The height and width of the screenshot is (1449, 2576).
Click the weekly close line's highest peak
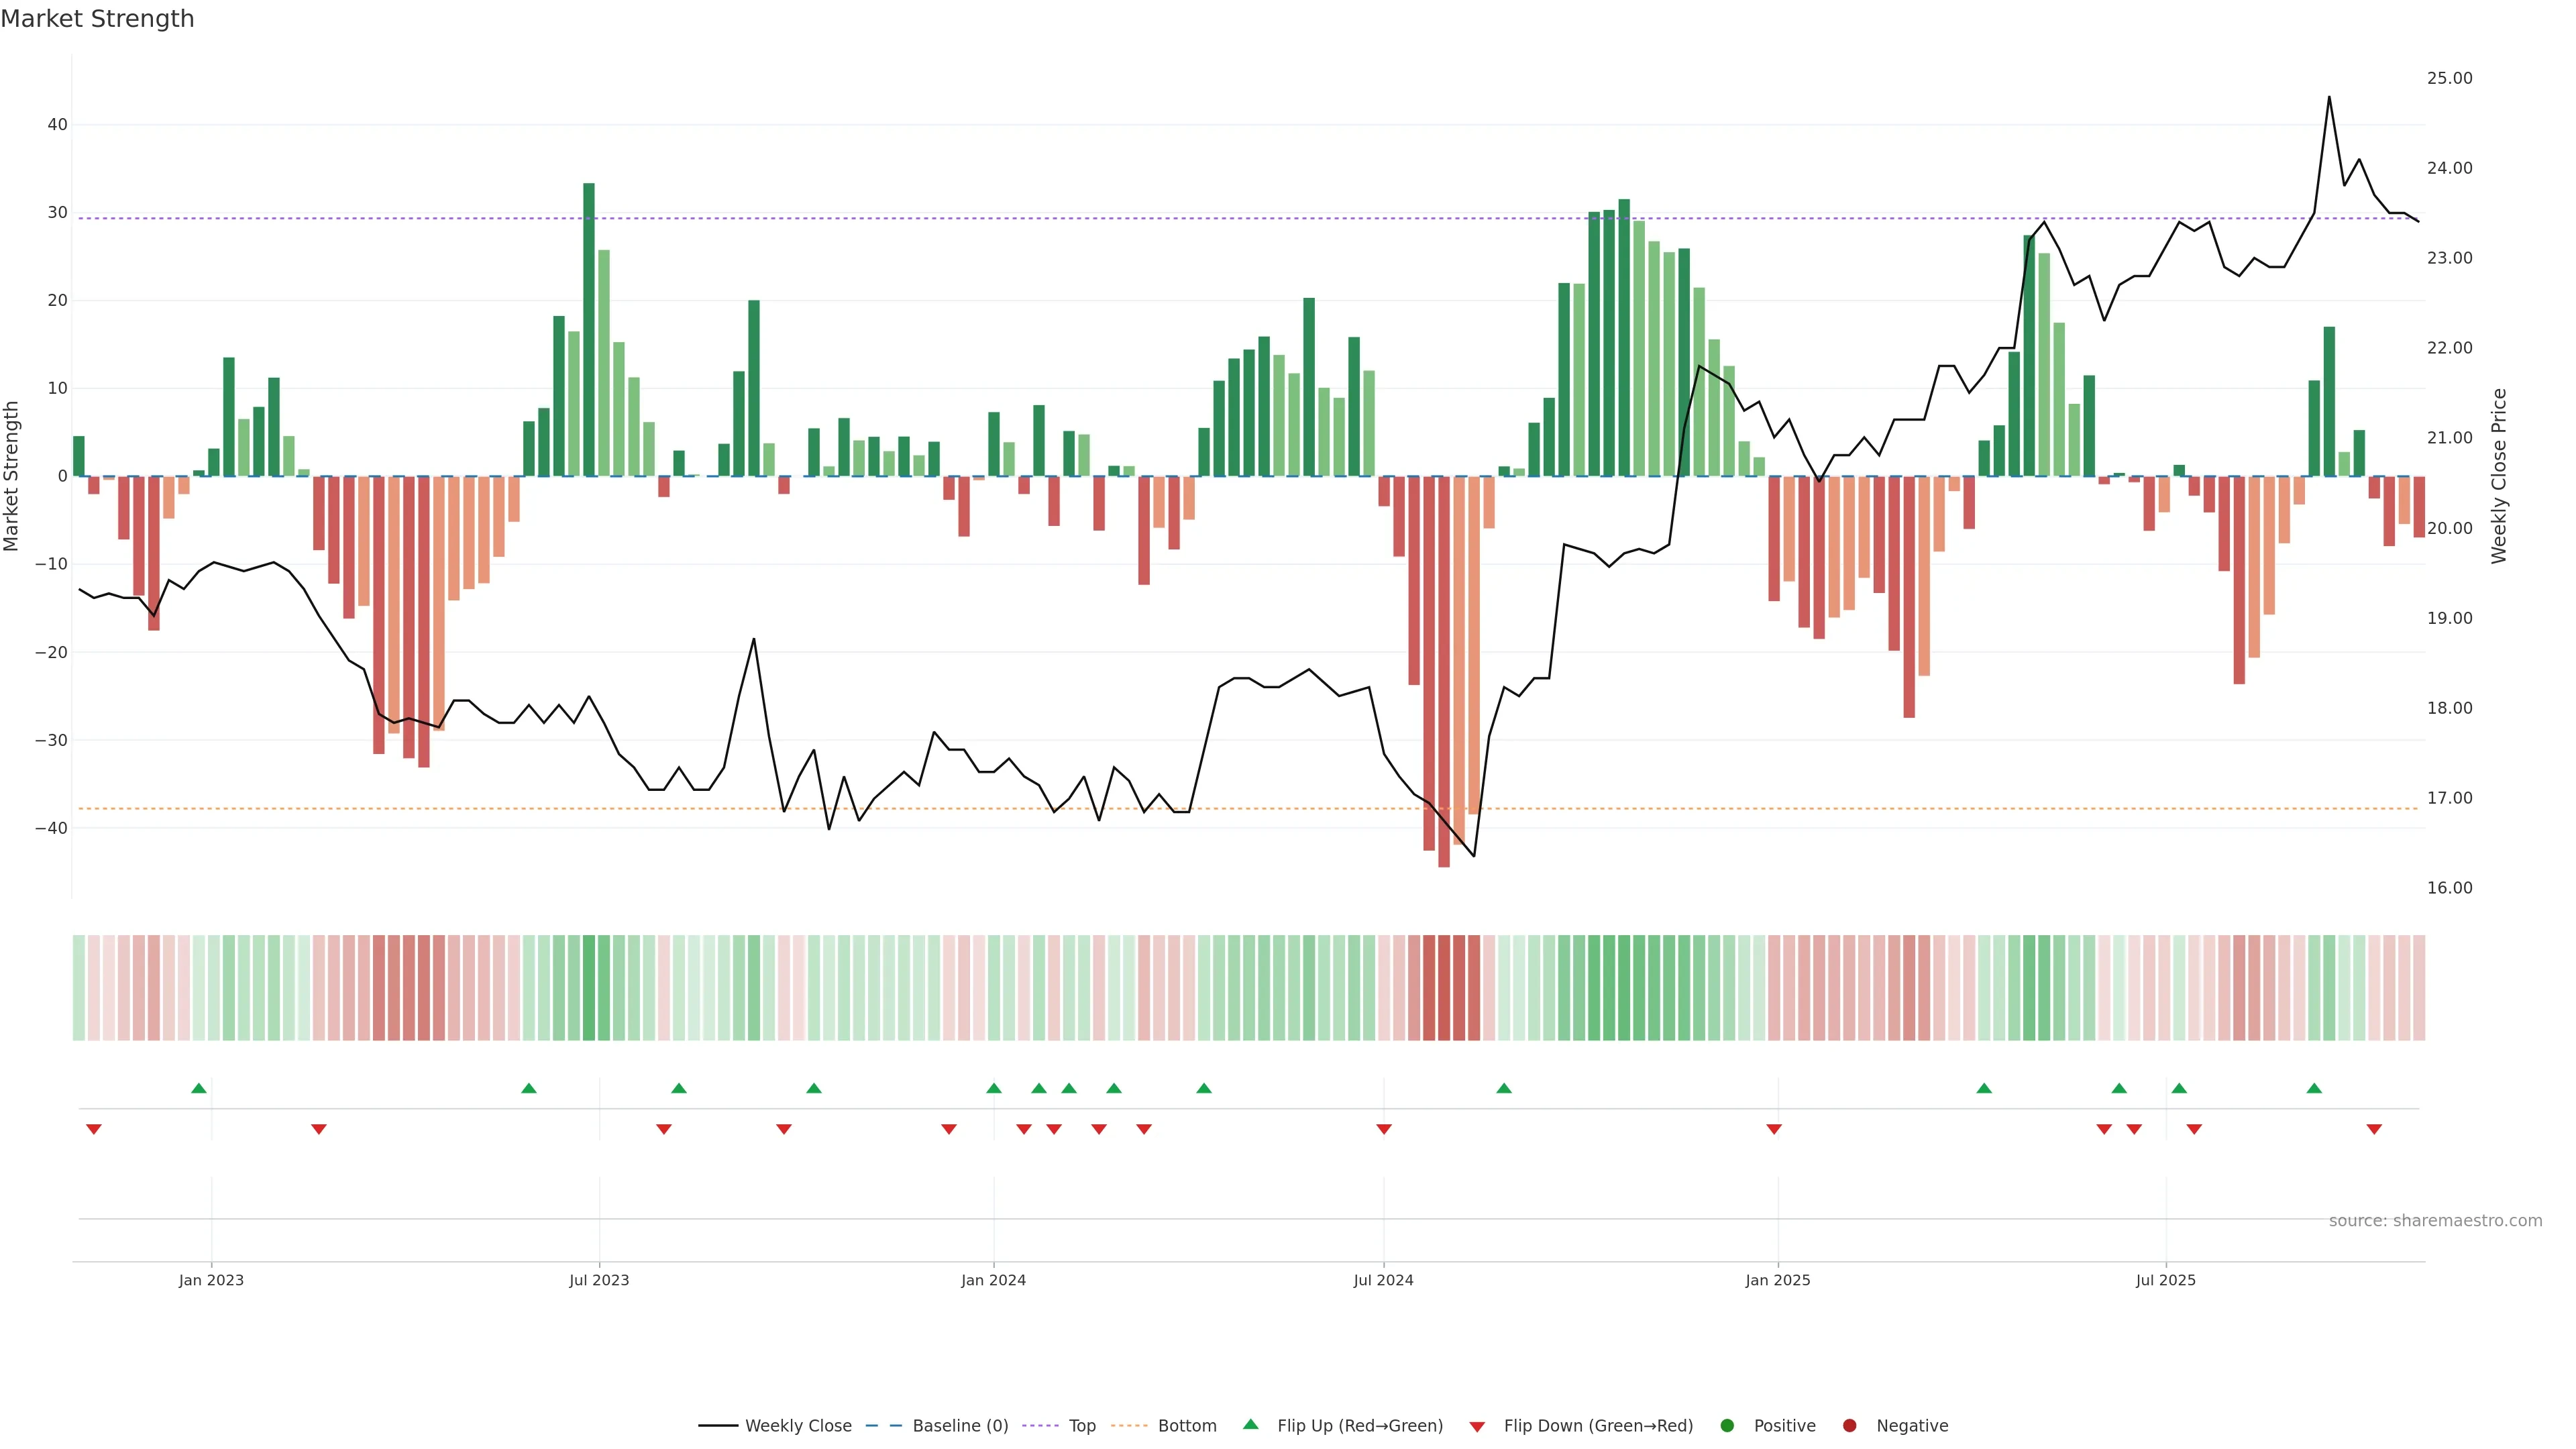tap(2329, 98)
